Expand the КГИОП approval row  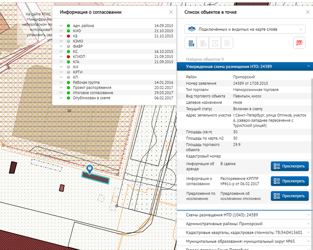click(60, 57)
